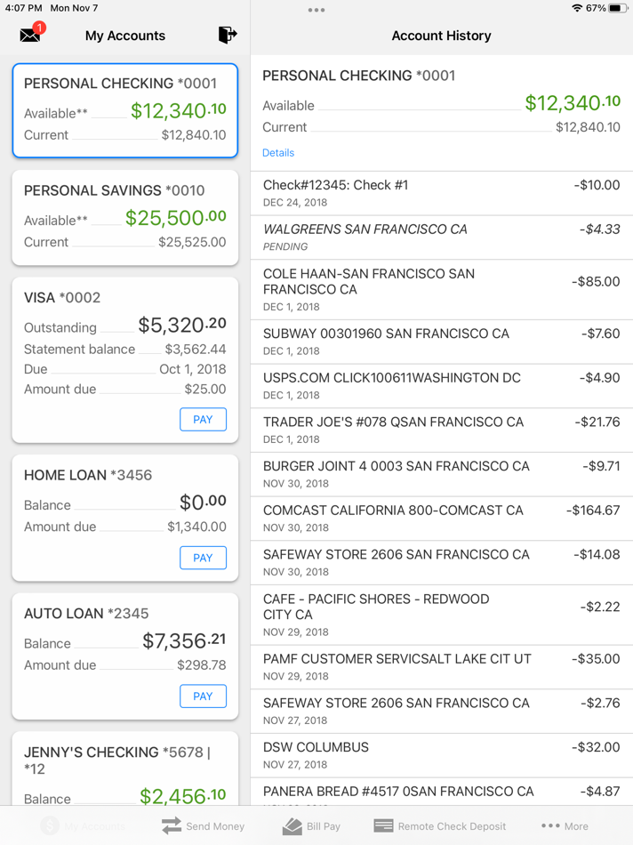633x845 pixels.
Task: Open the More dots icon
Action: [x=550, y=825]
